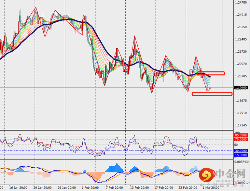
Task: Click the 30.0000 indicator level label
Action: [x=241, y=151]
